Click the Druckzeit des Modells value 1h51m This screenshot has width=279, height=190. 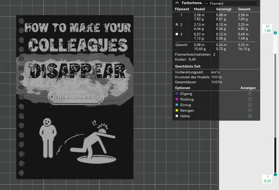(x=217, y=77)
